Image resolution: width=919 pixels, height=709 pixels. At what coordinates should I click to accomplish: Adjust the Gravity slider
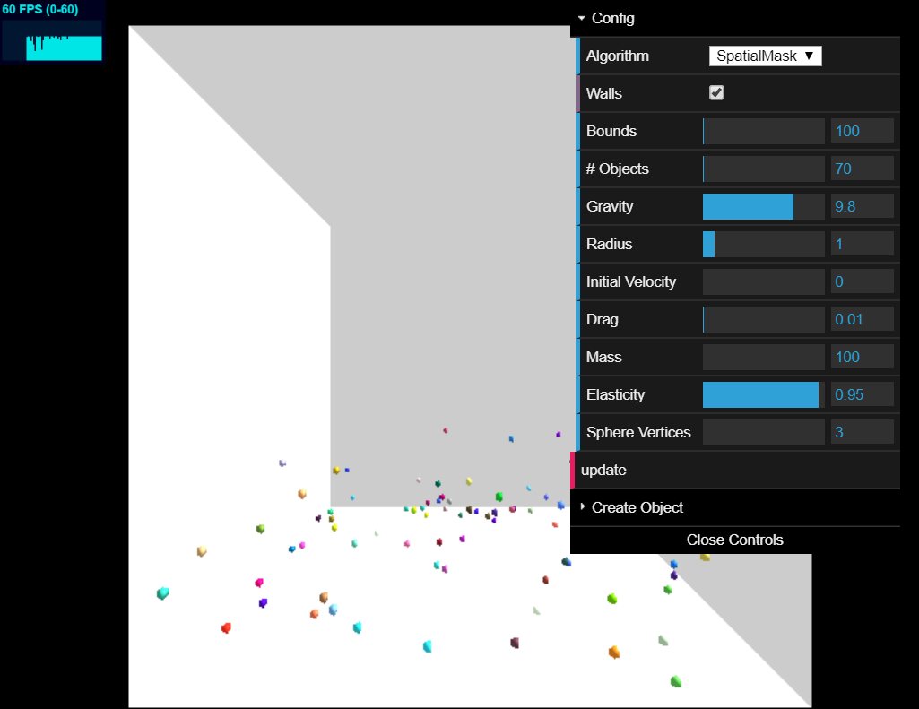(x=762, y=206)
